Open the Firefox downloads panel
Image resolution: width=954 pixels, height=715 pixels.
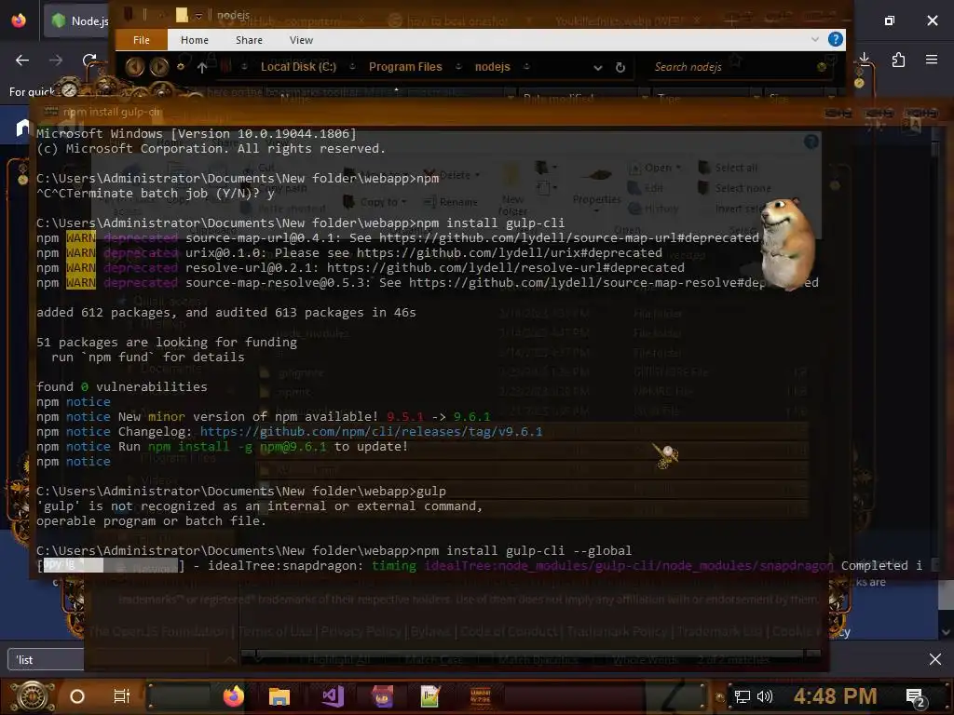(864, 59)
